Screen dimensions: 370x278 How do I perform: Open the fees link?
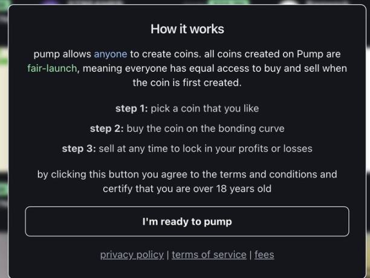264,254
